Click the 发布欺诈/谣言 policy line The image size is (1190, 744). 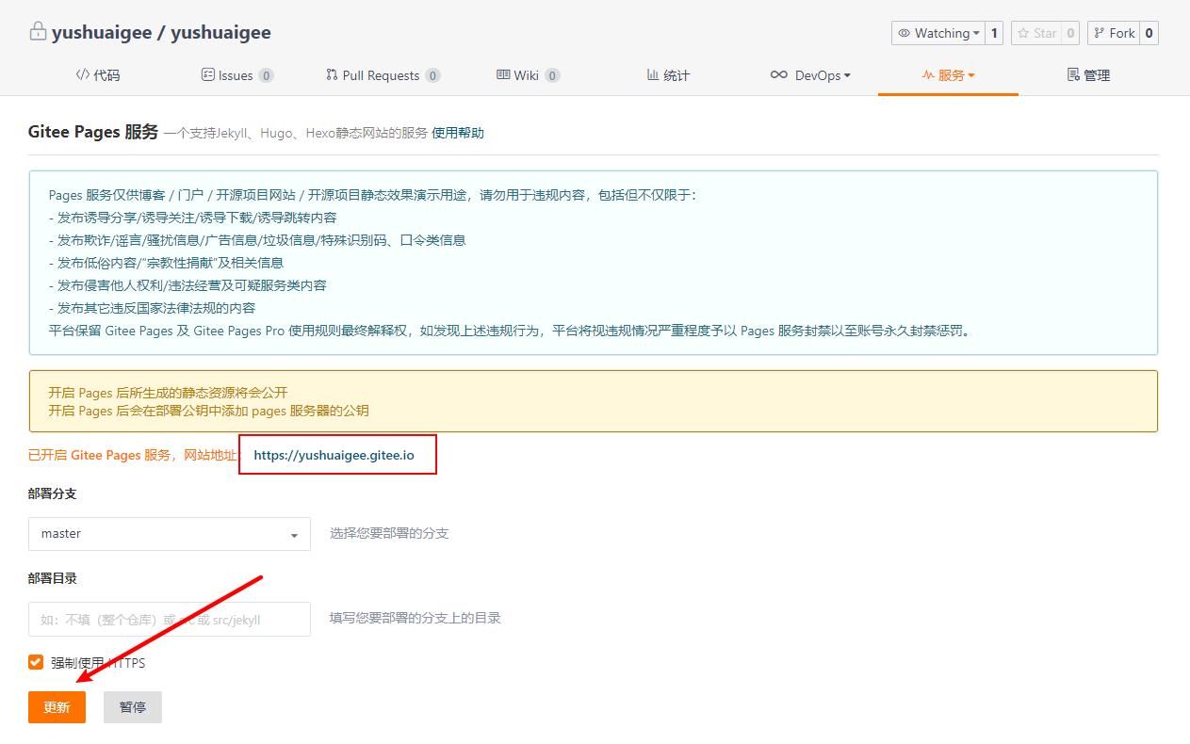(x=256, y=240)
